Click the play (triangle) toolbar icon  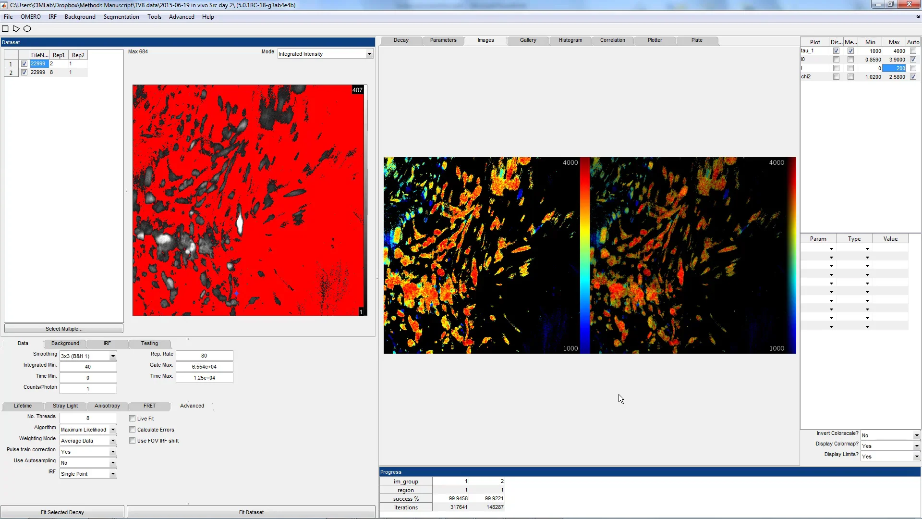(16, 29)
